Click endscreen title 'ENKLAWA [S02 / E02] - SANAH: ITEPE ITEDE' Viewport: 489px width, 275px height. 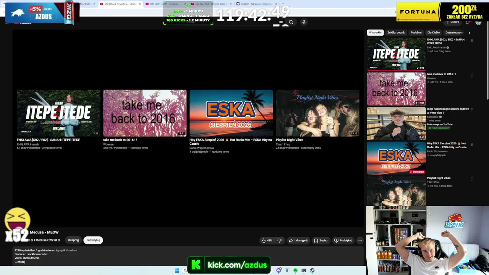pyautogui.click(x=49, y=140)
